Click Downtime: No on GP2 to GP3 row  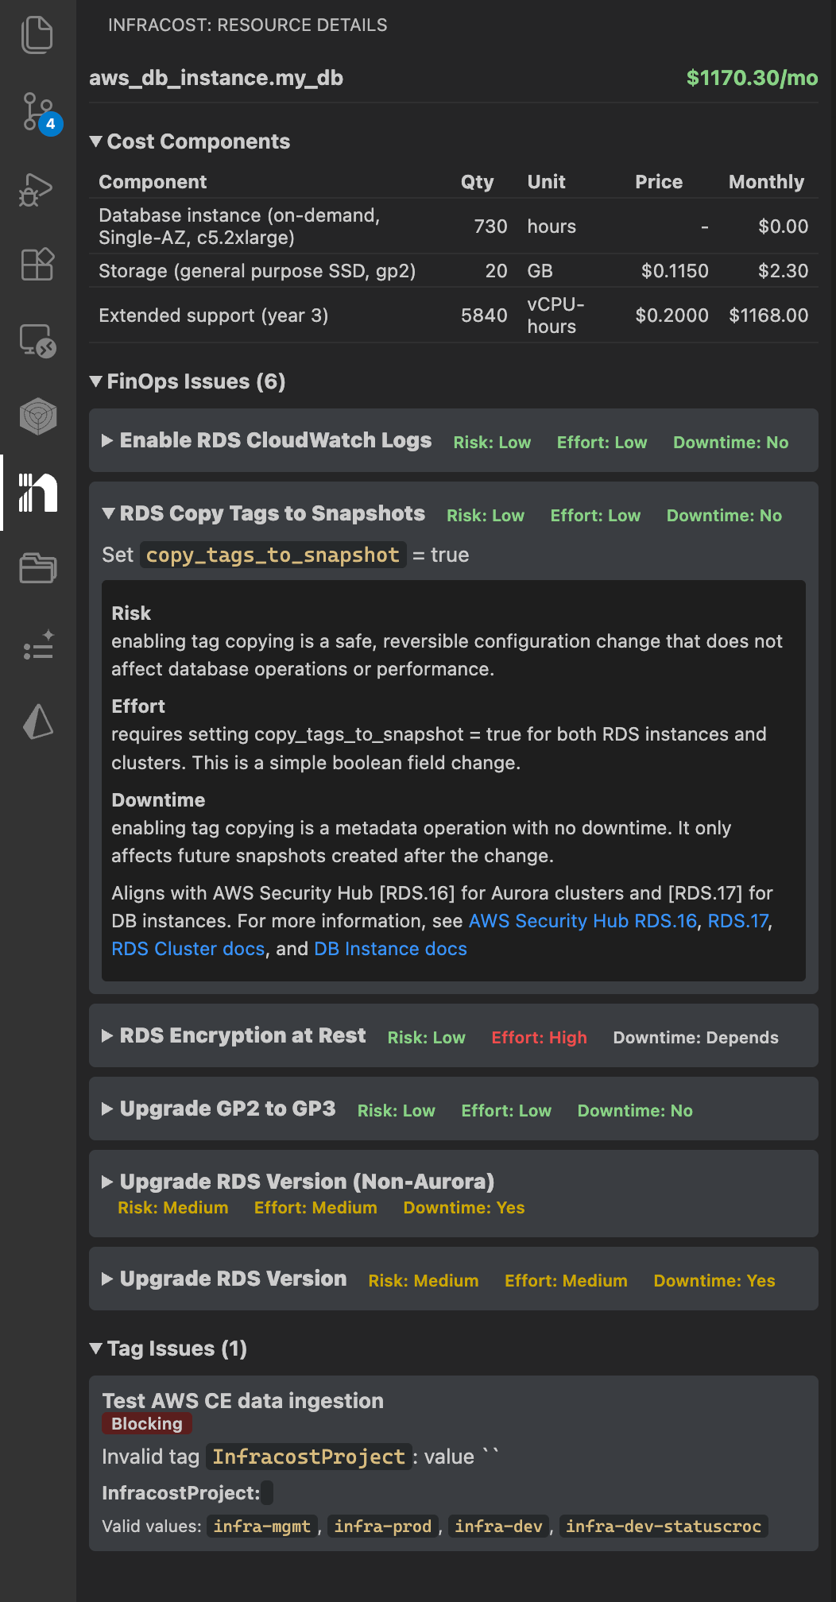635,1111
